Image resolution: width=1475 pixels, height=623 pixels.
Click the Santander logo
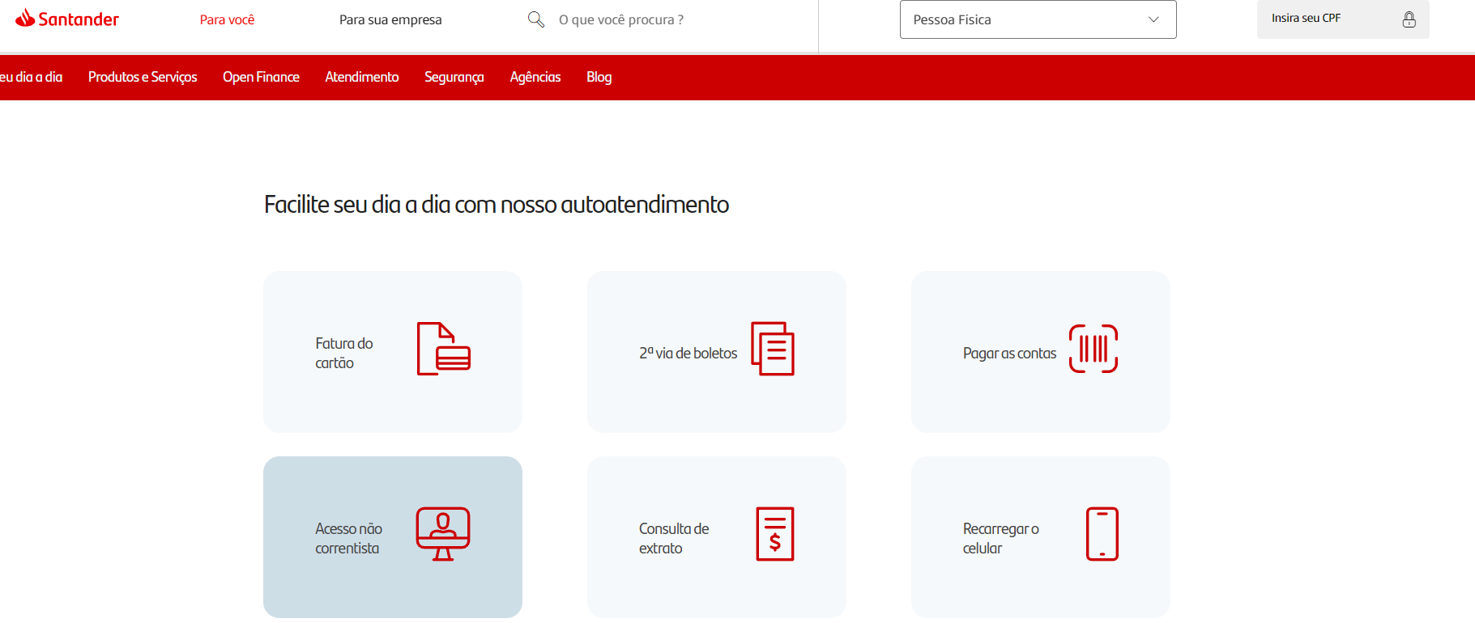coord(67,19)
